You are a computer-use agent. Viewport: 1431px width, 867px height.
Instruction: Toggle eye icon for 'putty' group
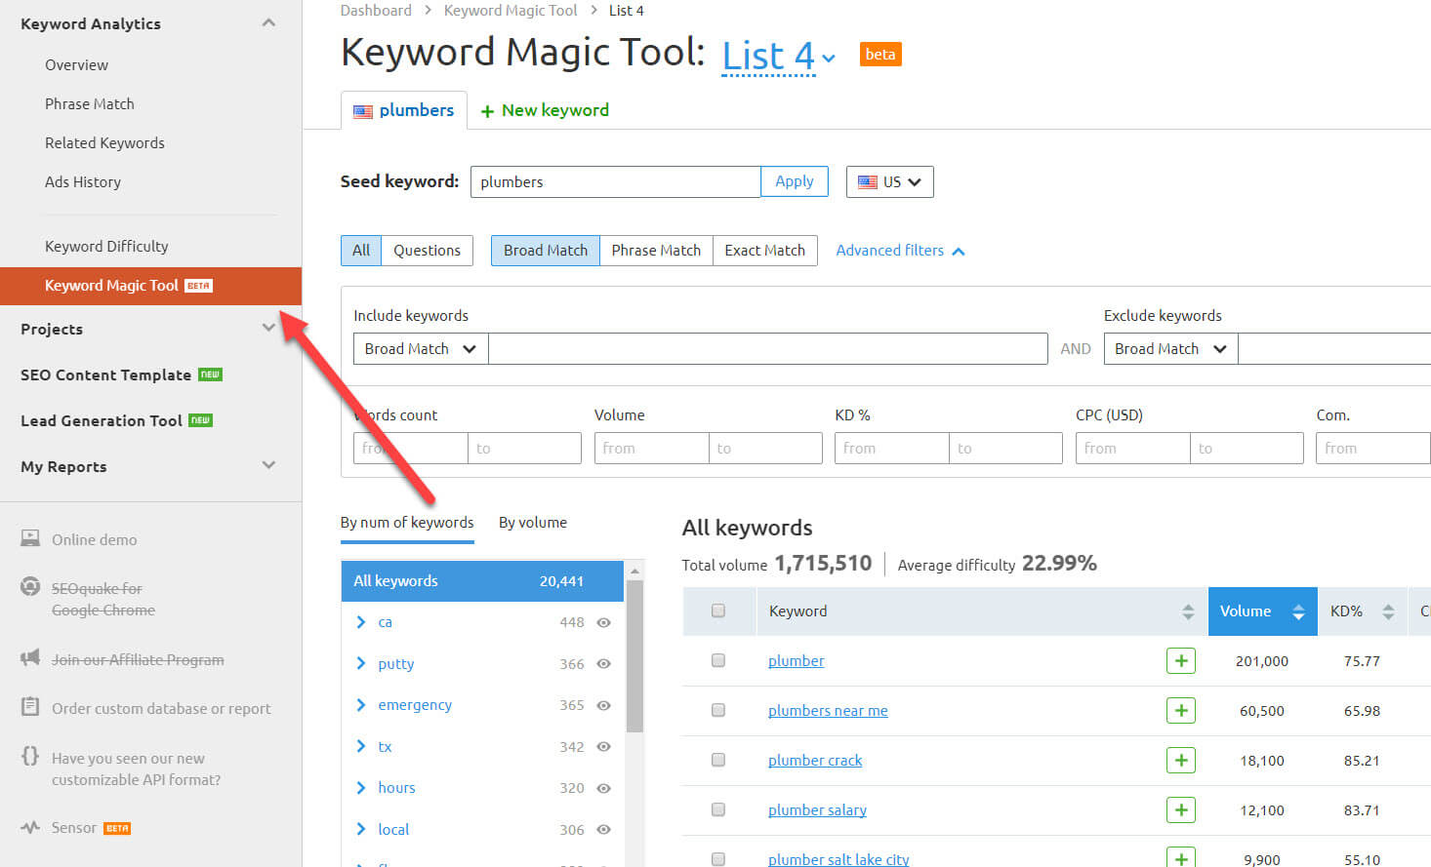pos(603,663)
